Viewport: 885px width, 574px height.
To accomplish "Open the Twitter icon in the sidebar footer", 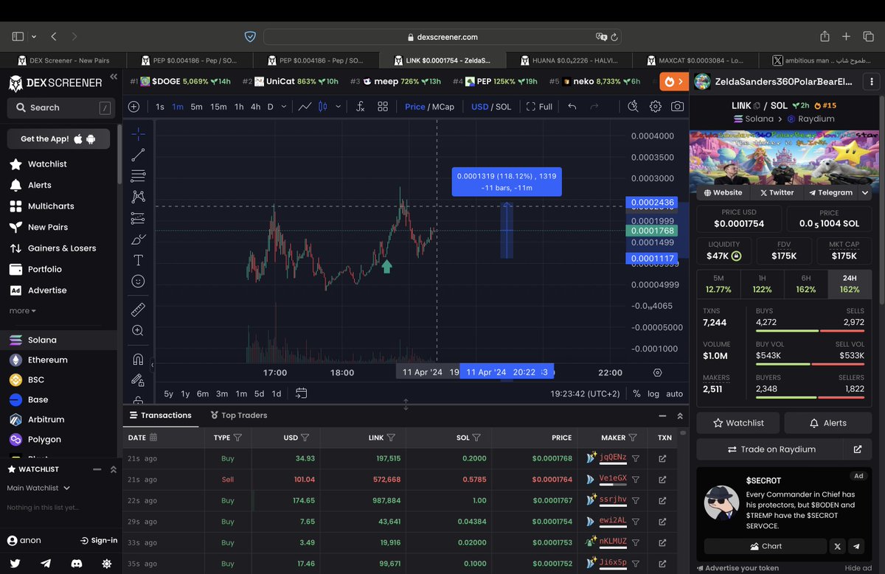I will click(15, 563).
